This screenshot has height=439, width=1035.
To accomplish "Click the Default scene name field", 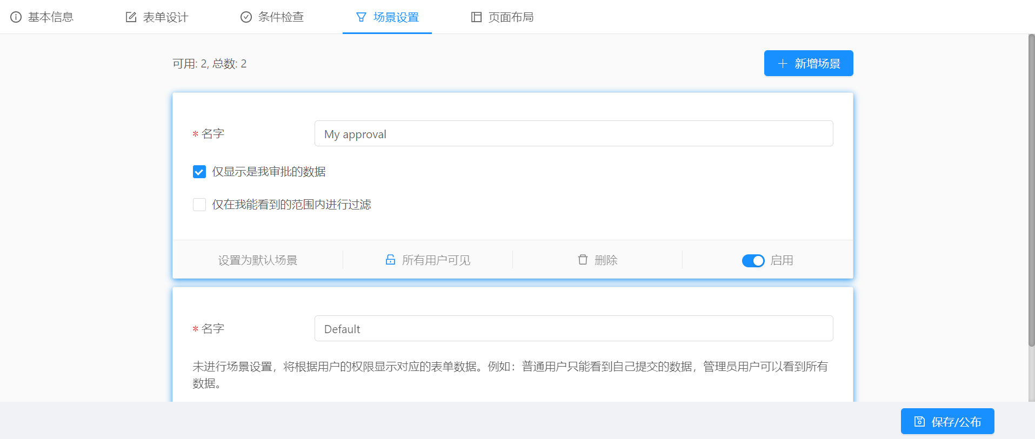I will 573,329.
